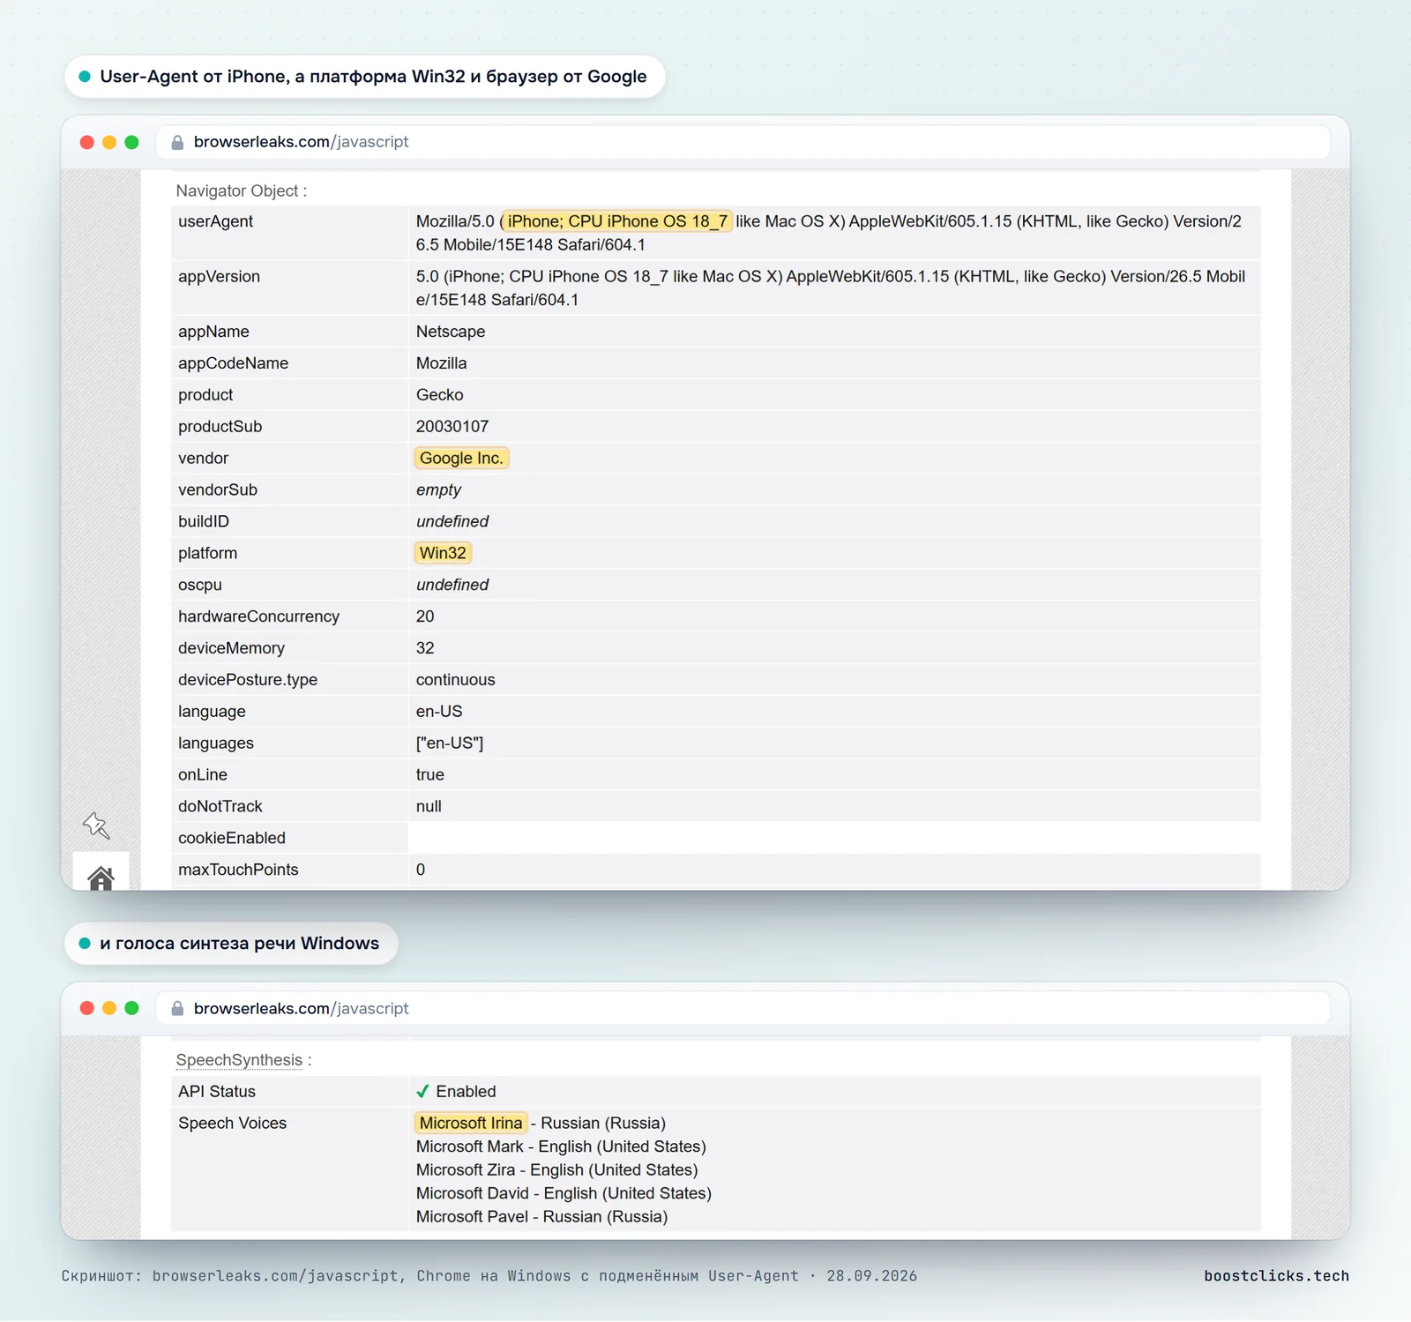Click the productSub value 20030107
The width and height of the screenshot is (1411, 1322).
(x=452, y=427)
